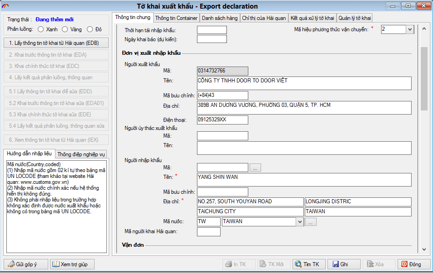Expand the Mã hiệu phương thức vận chuyển dropdown
Viewport: 433px width, 273px height.
[409, 29]
